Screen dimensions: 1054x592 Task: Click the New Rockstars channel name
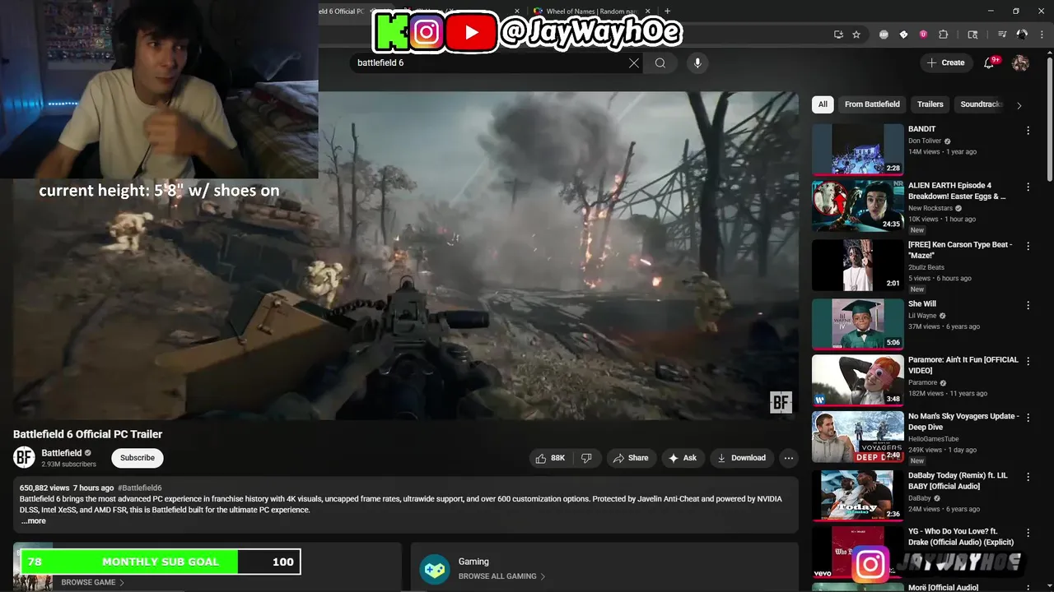pyautogui.click(x=930, y=209)
